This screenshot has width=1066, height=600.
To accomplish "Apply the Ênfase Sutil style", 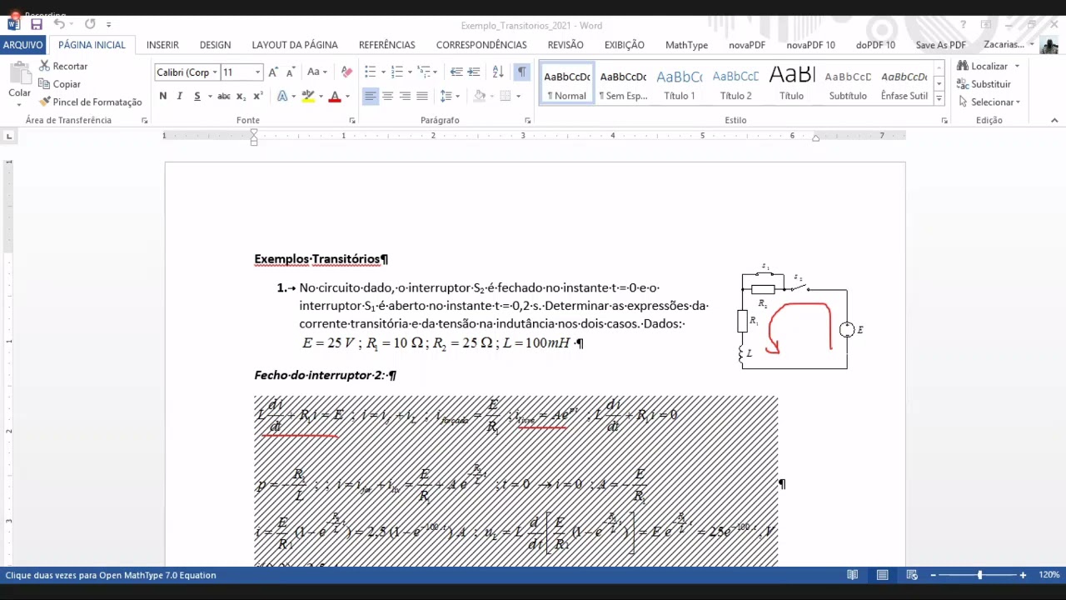I will (904, 84).
